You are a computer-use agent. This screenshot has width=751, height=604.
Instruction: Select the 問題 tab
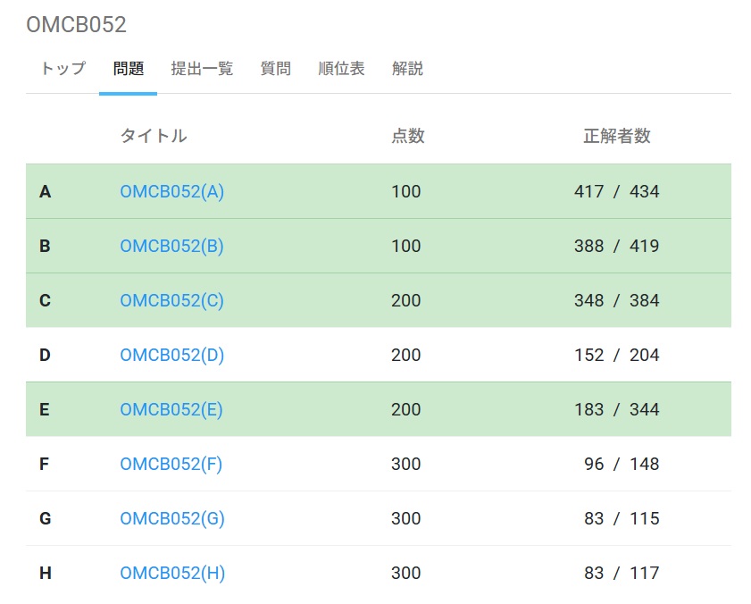128,69
